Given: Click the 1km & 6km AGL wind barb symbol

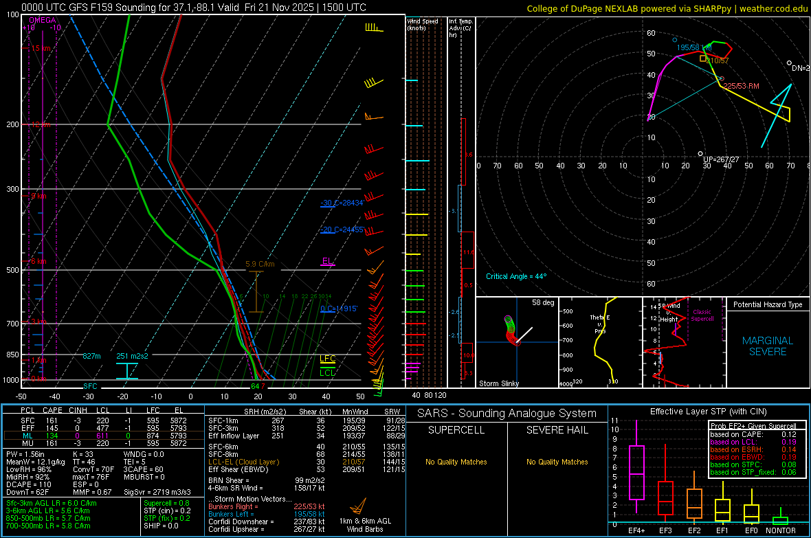Looking at the screenshot, I should coord(359,506).
